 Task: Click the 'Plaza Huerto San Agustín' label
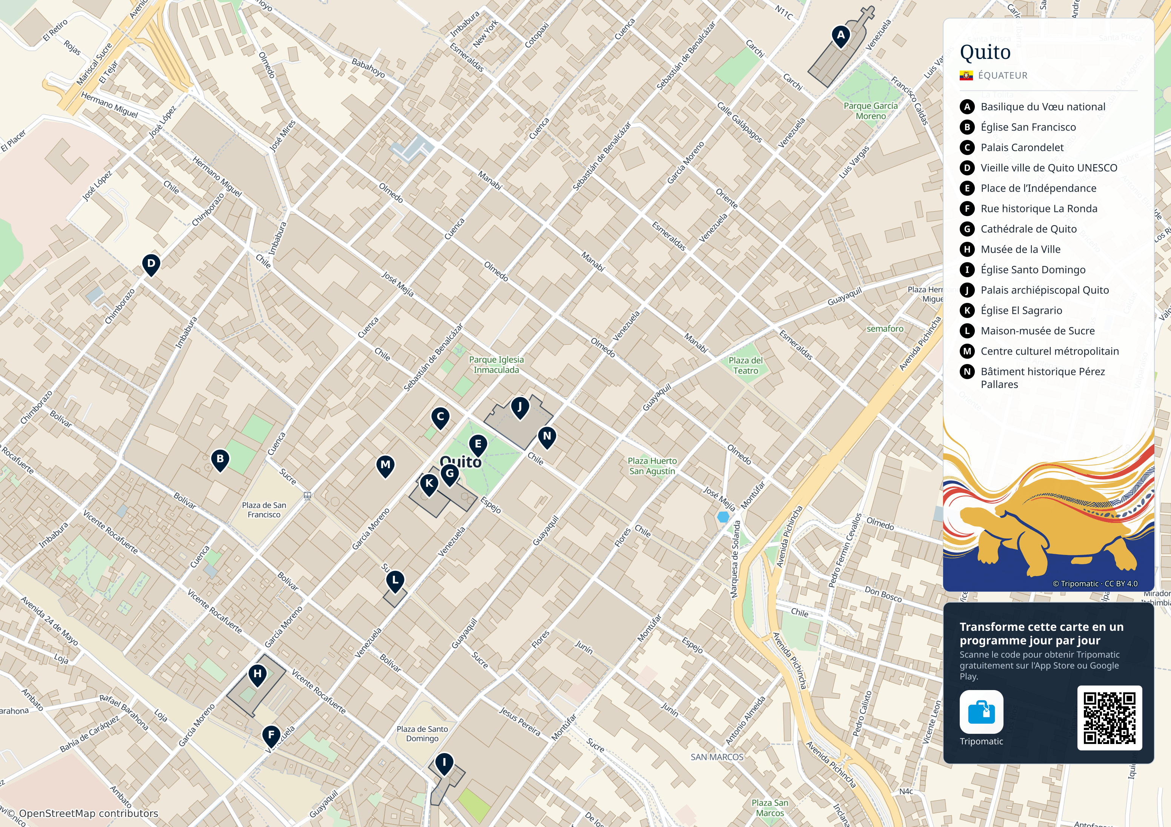click(x=652, y=466)
